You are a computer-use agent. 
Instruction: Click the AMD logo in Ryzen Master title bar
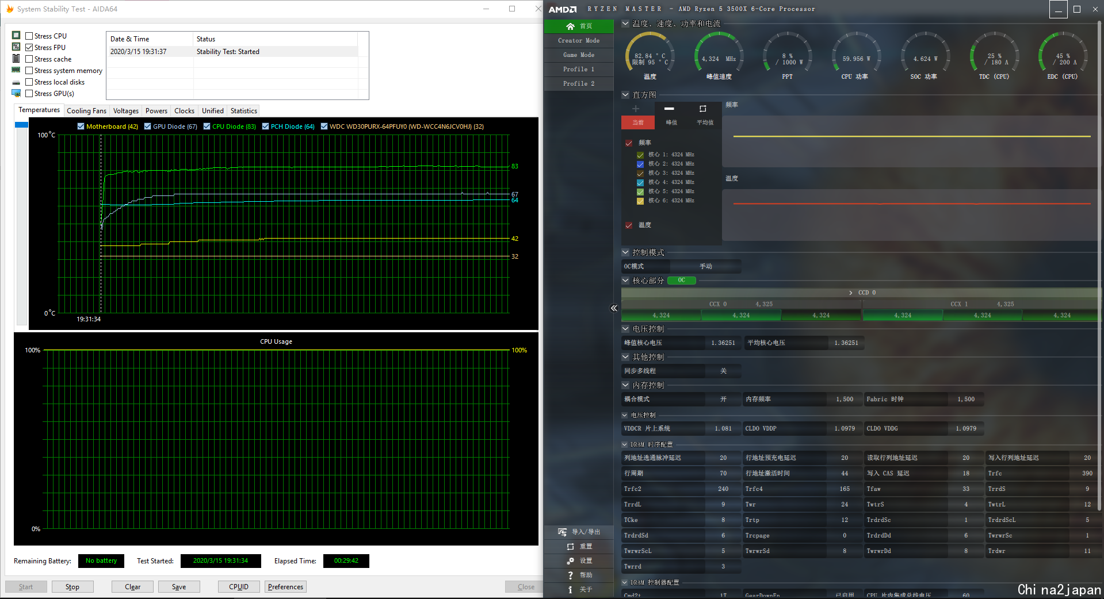click(x=562, y=9)
